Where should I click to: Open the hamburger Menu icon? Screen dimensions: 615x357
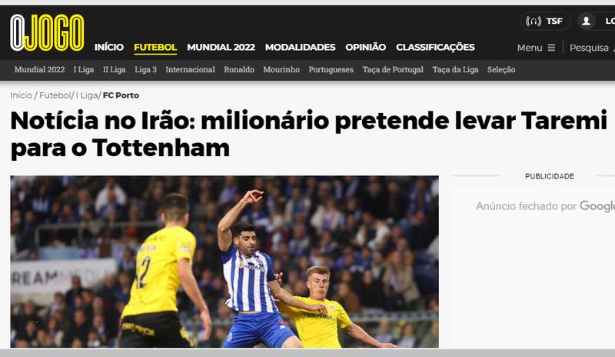pyautogui.click(x=551, y=48)
